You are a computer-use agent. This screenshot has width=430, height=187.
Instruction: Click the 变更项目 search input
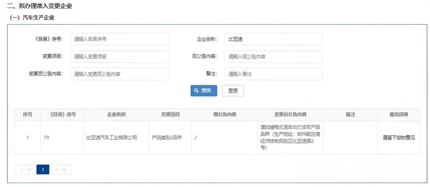(119, 57)
